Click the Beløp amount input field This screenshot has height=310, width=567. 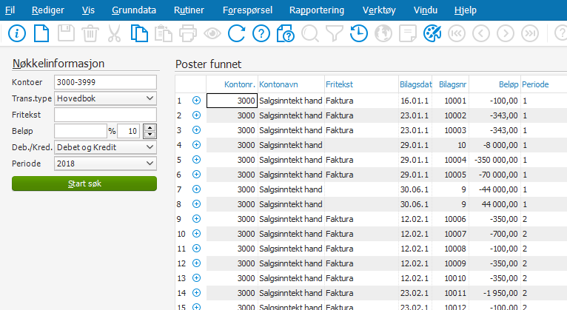(80, 131)
